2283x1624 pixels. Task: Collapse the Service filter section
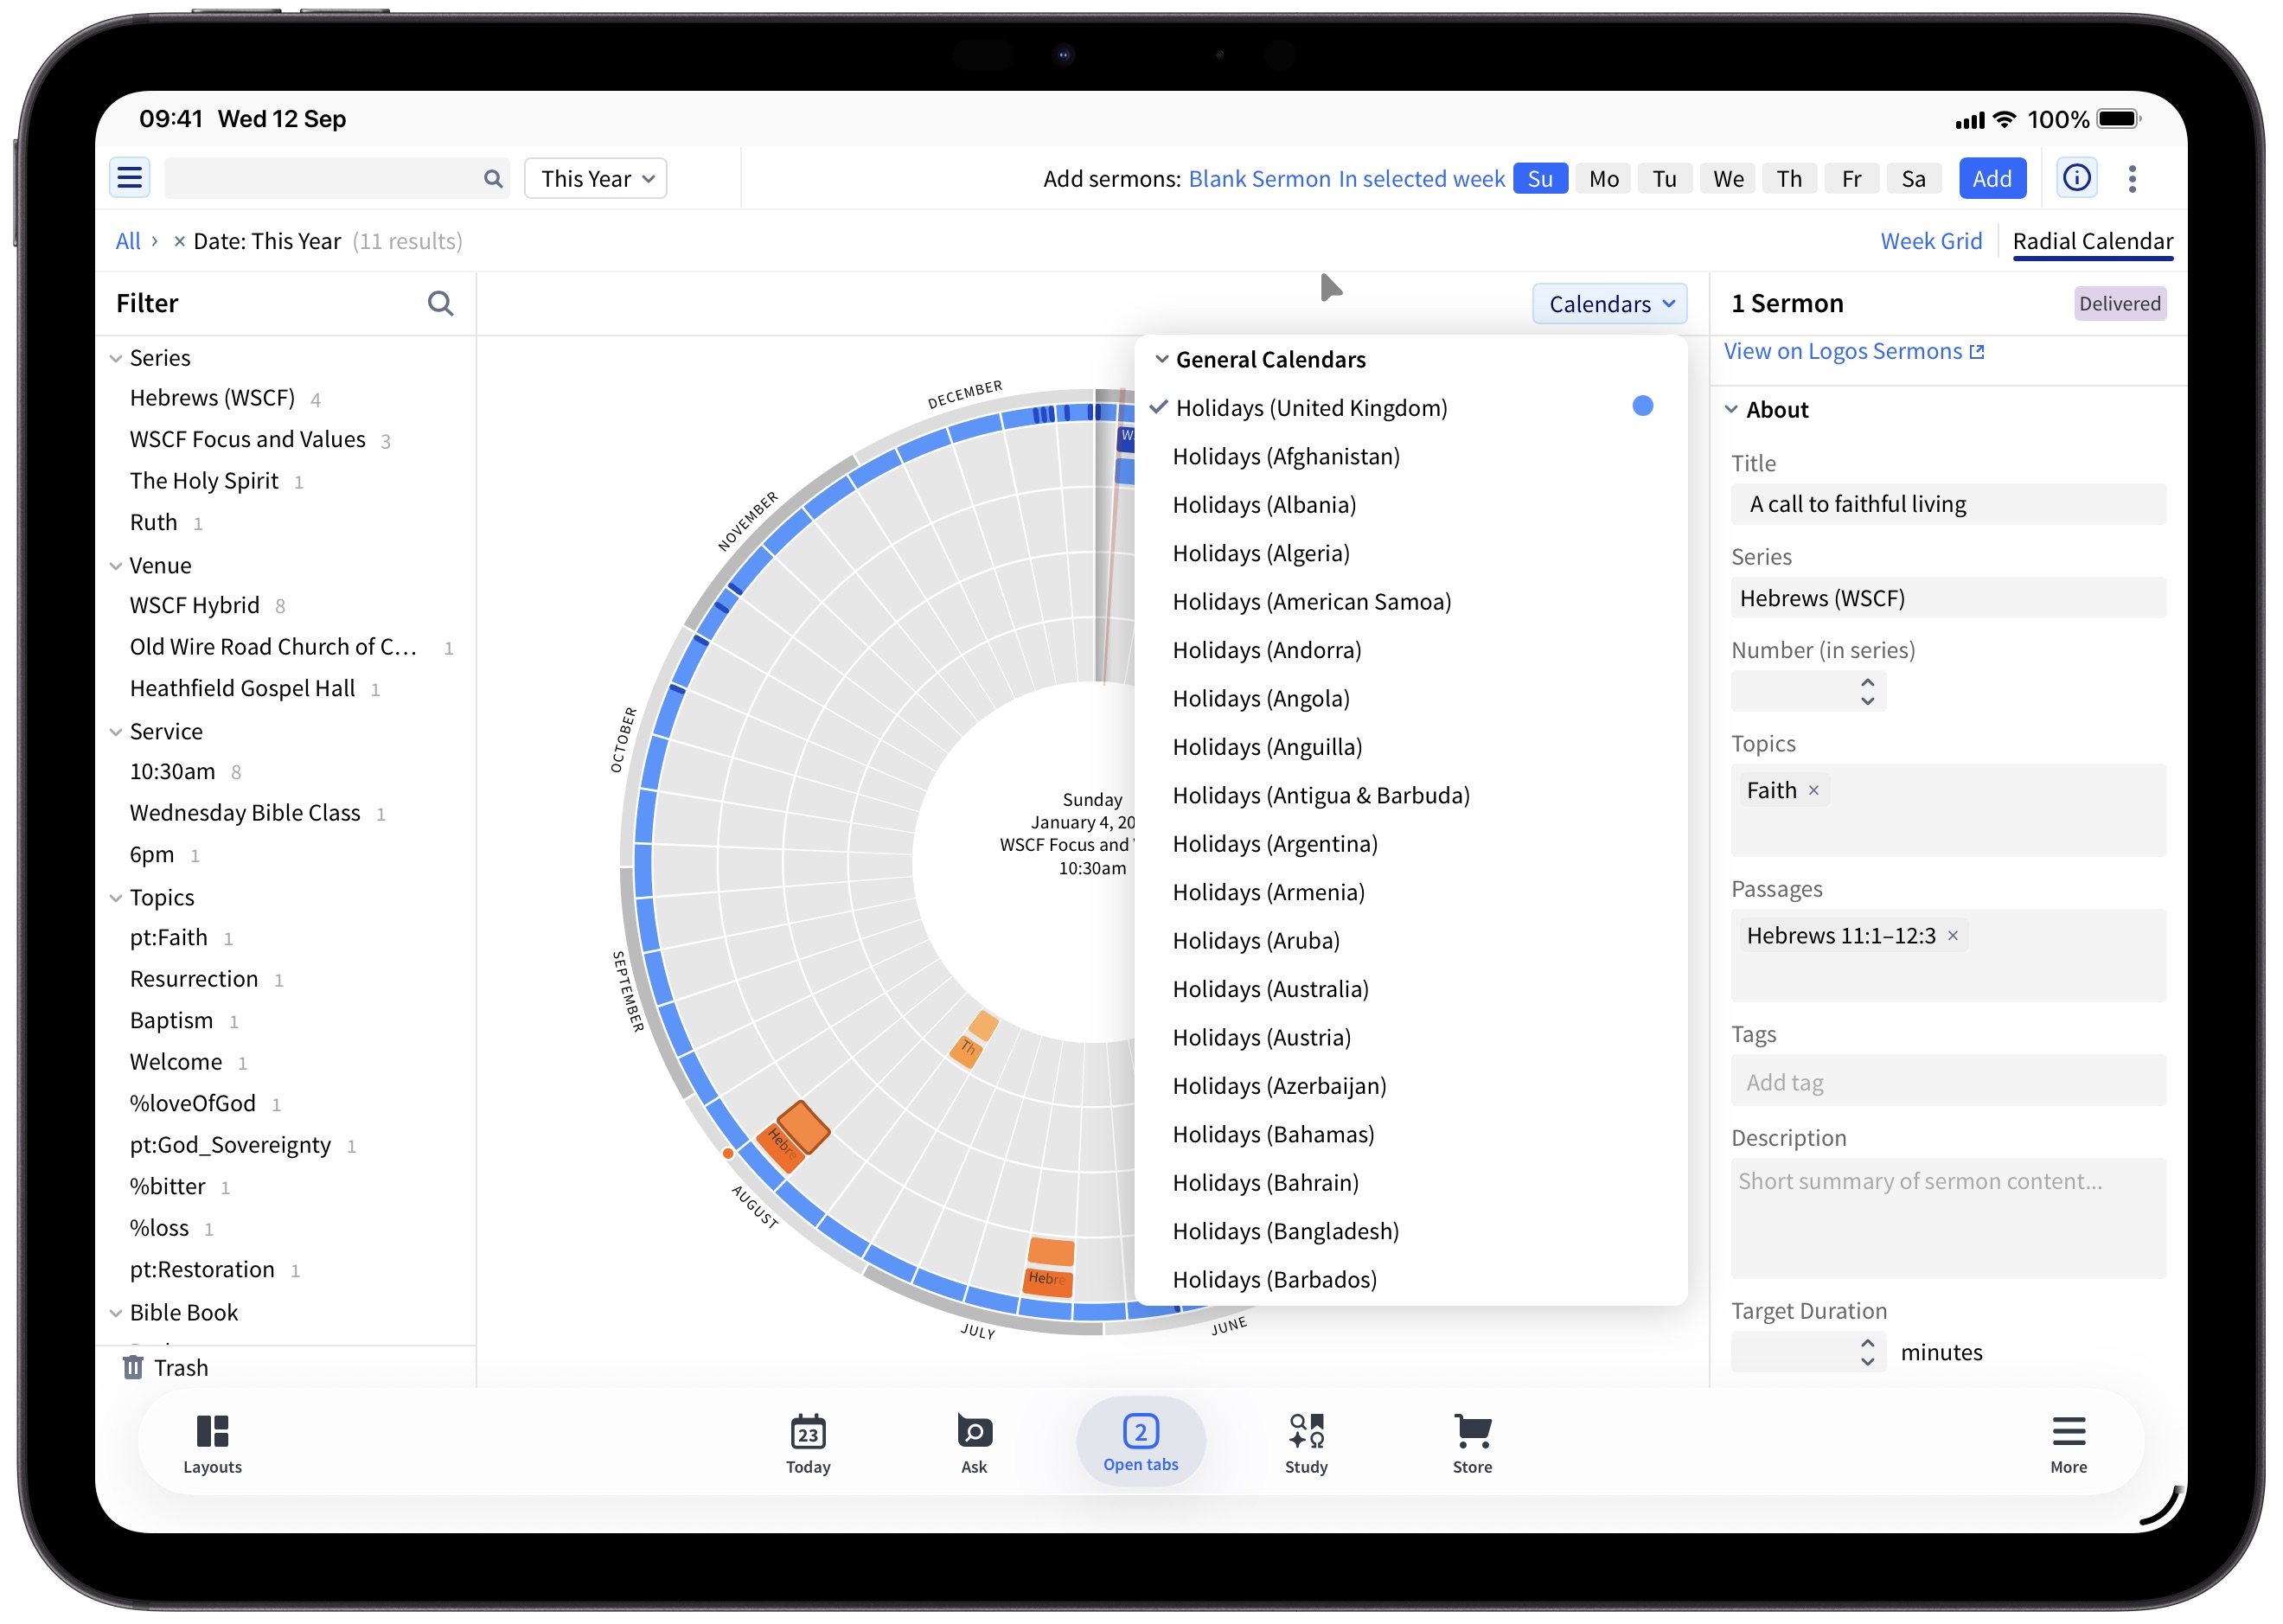click(116, 732)
